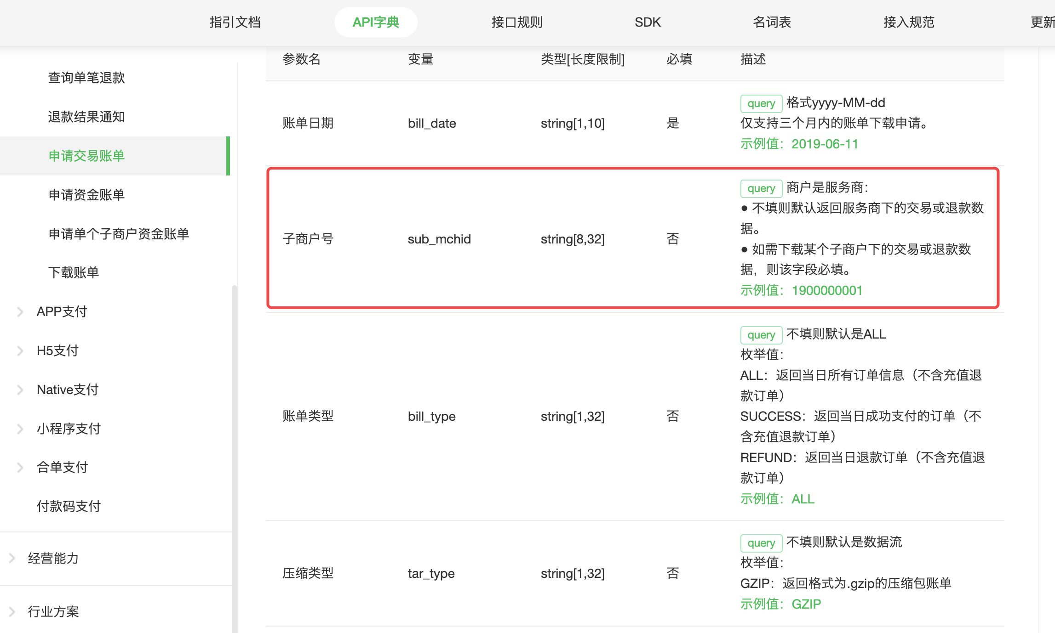Expand the 经营能力 section chevron
The height and width of the screenshot is (633, 1055).
[12, 559]
